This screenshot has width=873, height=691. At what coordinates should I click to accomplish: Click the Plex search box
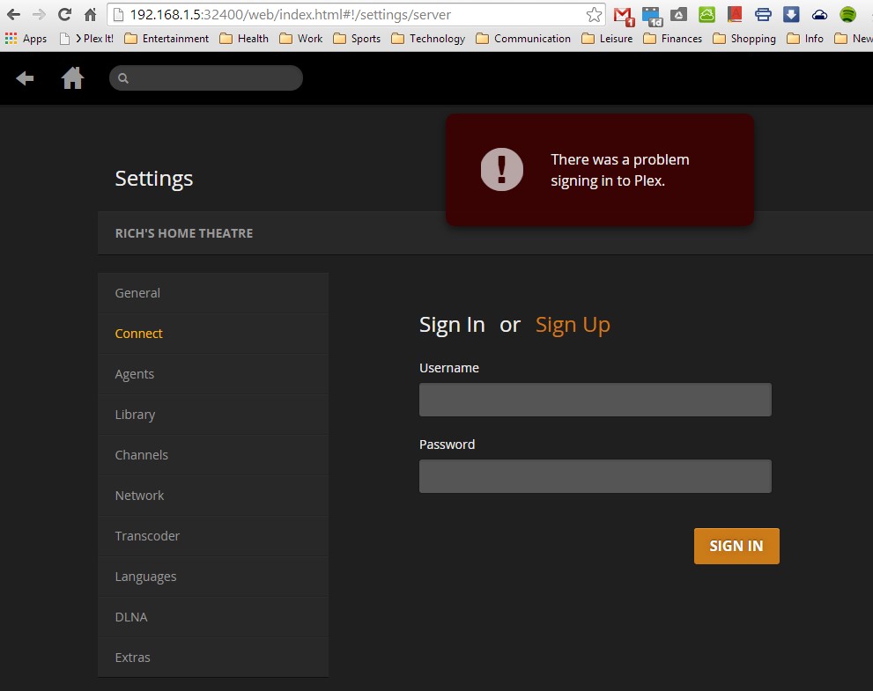click(206, 77)
